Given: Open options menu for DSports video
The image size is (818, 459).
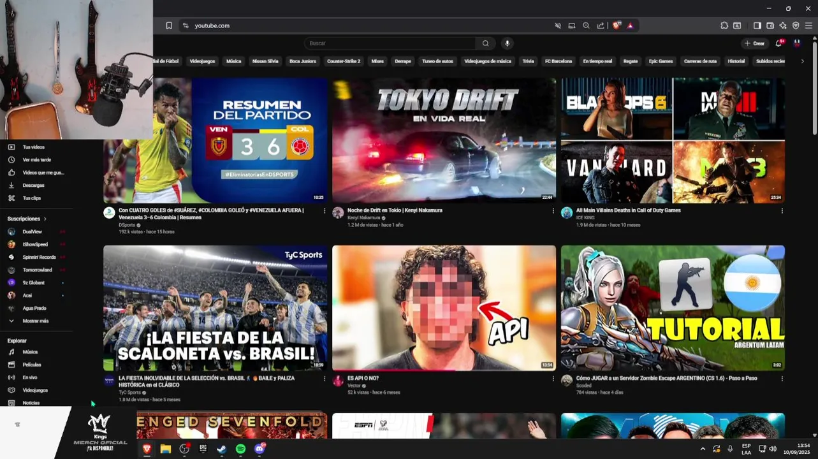Looking at the screenshot, I should pos(324,210).
